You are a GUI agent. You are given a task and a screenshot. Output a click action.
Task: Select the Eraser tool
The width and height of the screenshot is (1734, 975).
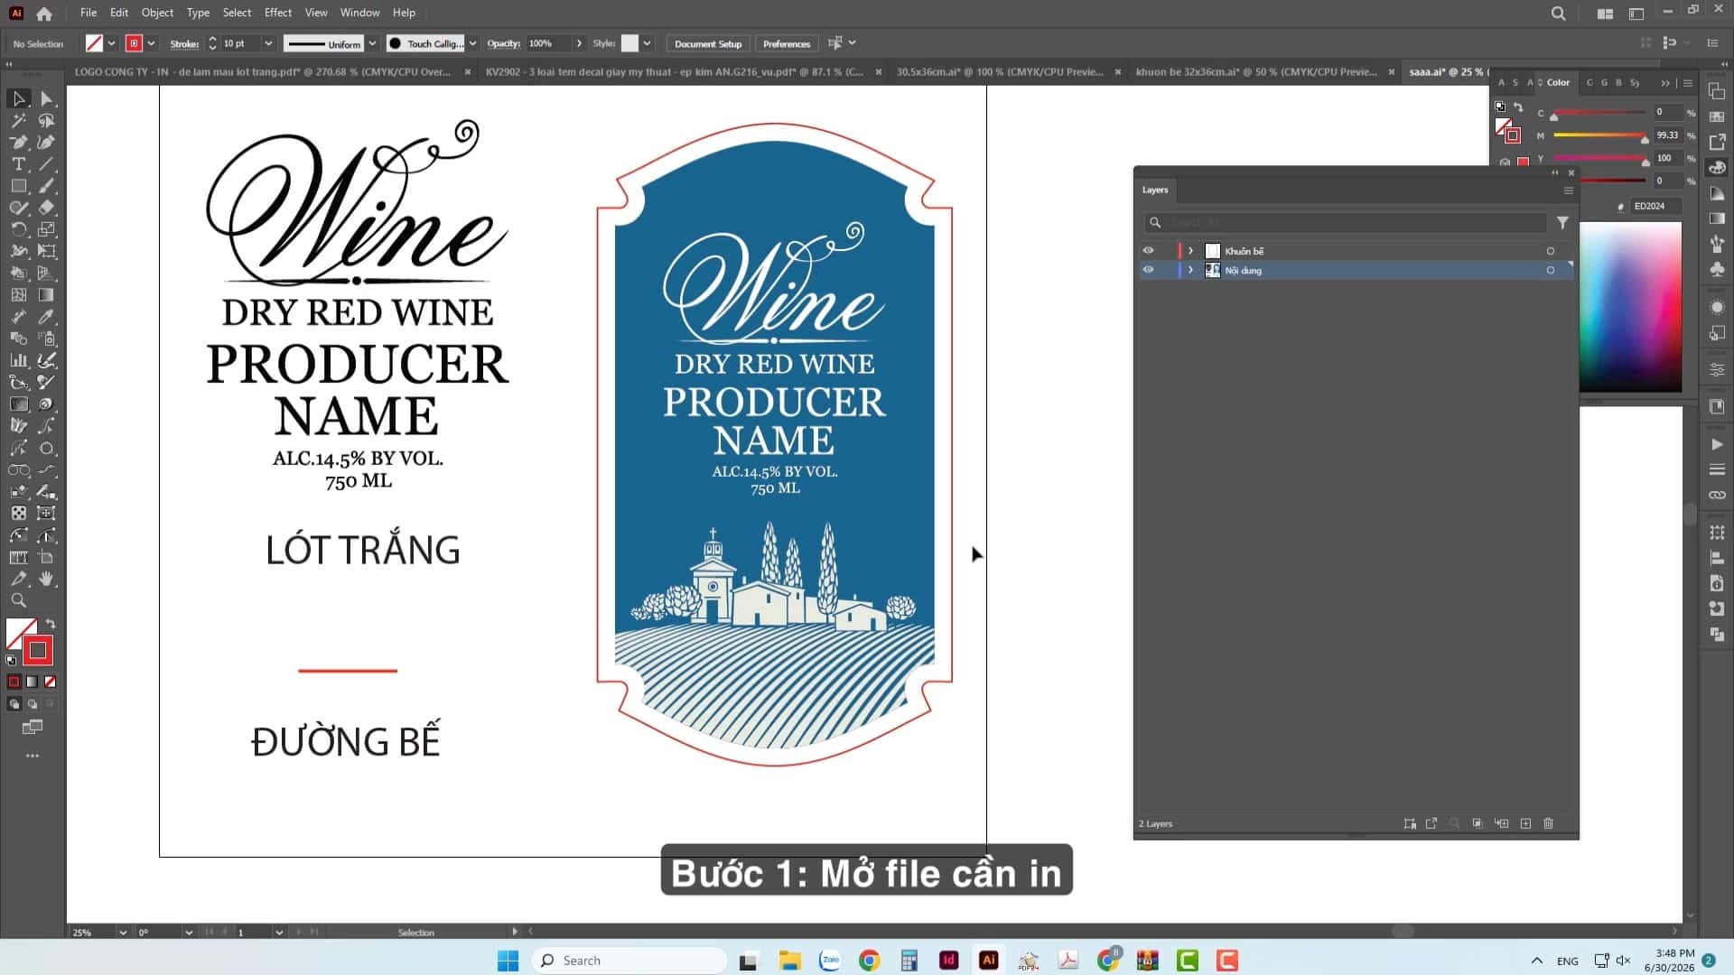(x=47, y=208)
